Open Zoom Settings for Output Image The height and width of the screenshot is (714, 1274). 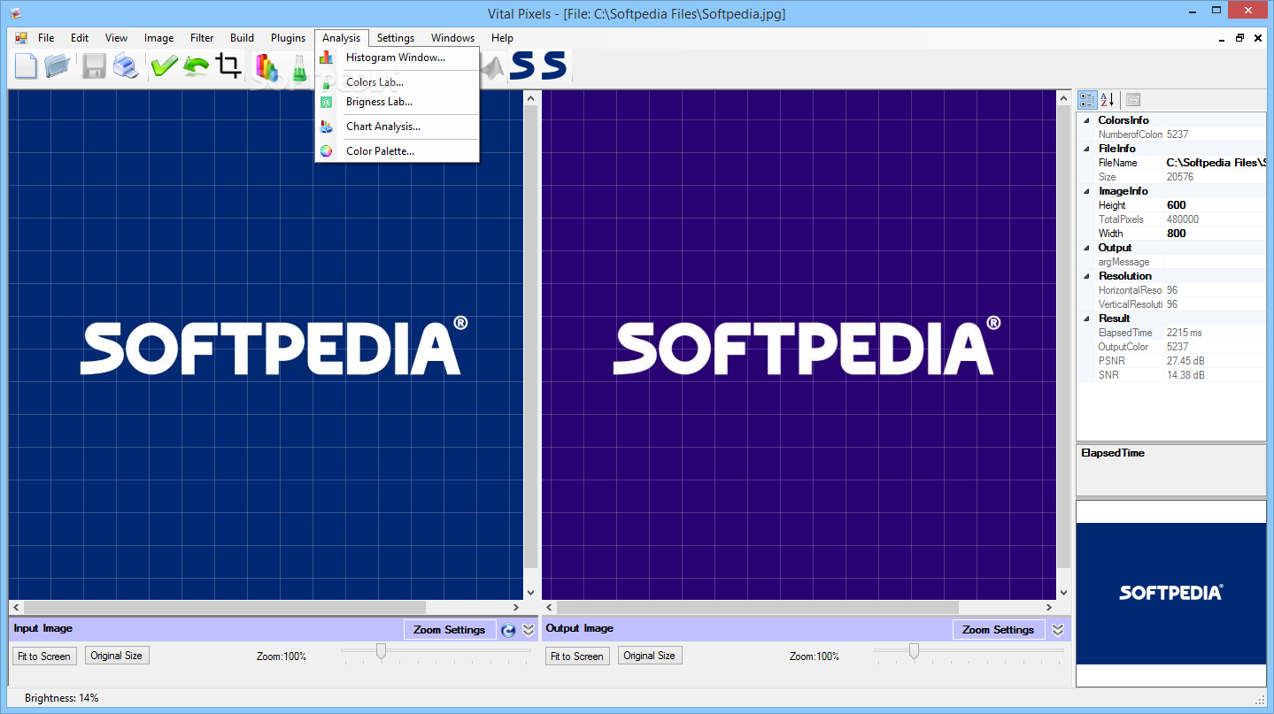[x=999, y=630]
